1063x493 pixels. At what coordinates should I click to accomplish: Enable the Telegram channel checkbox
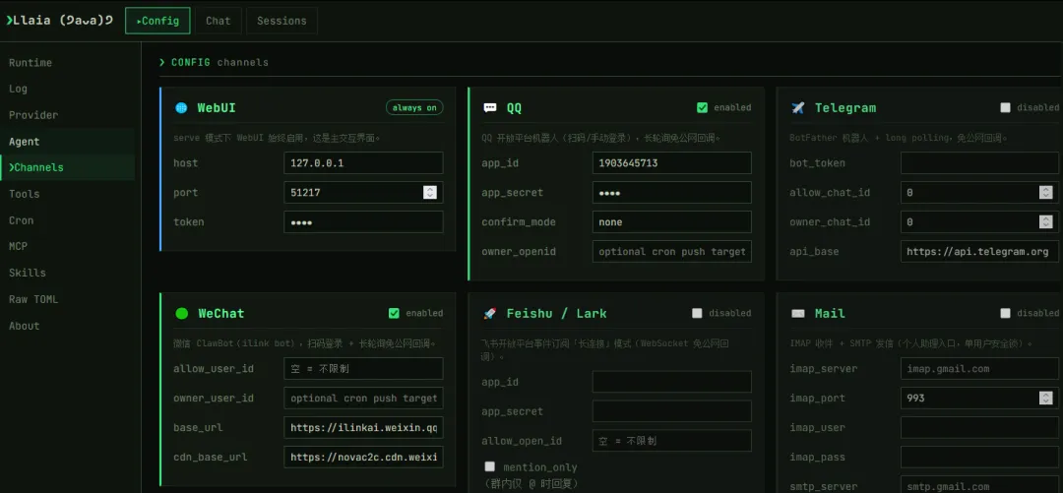tap(1005, 107)
